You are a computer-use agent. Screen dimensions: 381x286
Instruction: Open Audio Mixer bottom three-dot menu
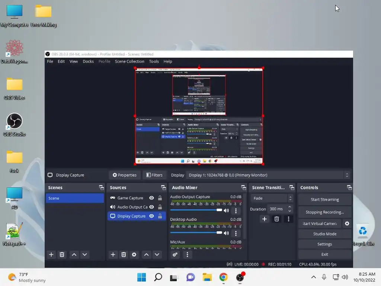(187, 255)
